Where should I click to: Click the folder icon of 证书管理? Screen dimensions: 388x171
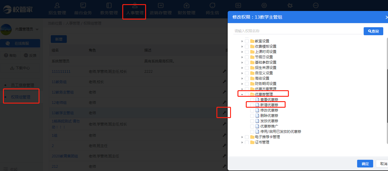pyautogui.click(x=252, y=142)
